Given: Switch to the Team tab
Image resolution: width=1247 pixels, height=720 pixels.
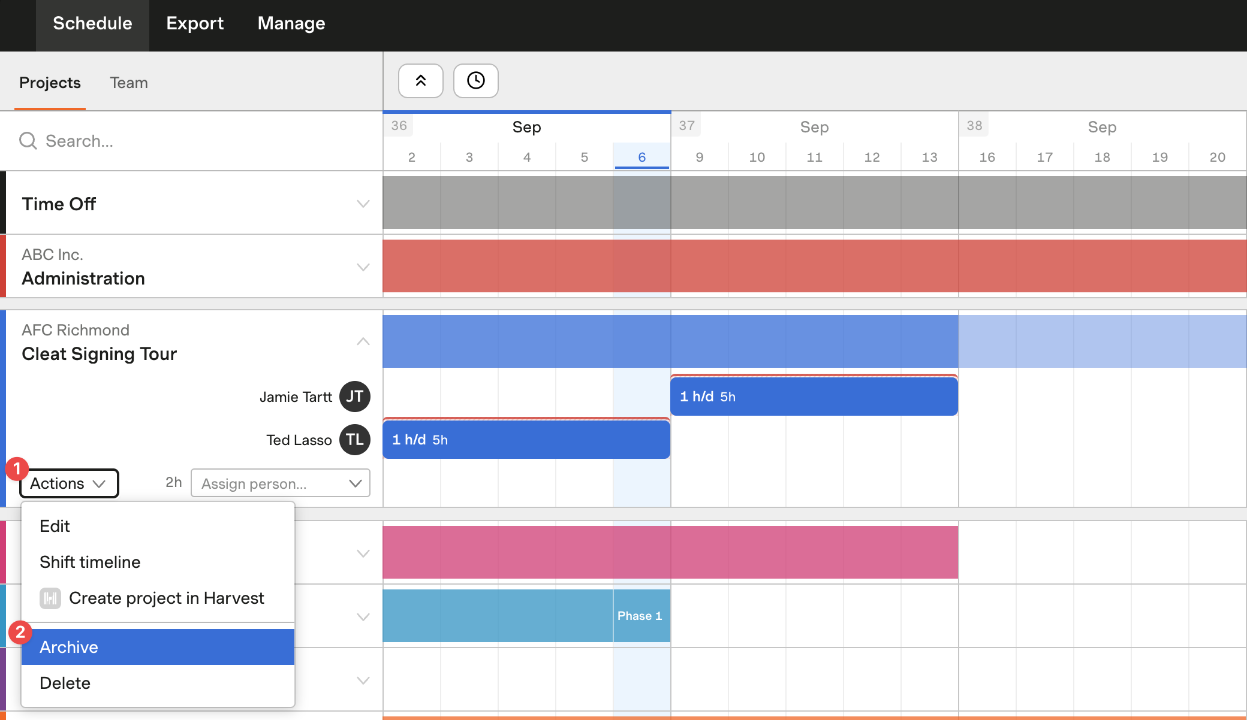Looking at the screenshot, I should [x=129, y=83].
